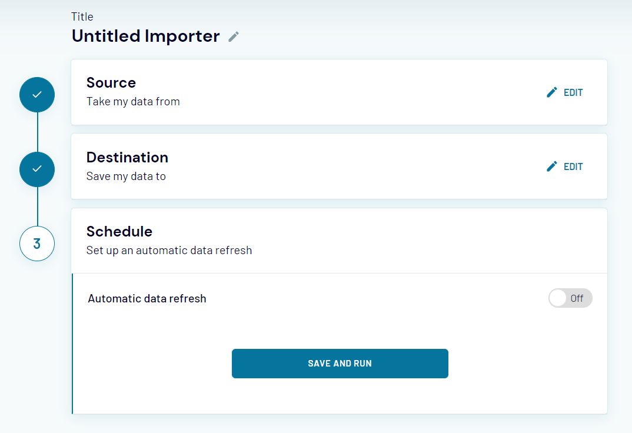This screenshot has height=433, width=632.
Task: Click the SAVE AND RUN button
Action: (340, 363)
